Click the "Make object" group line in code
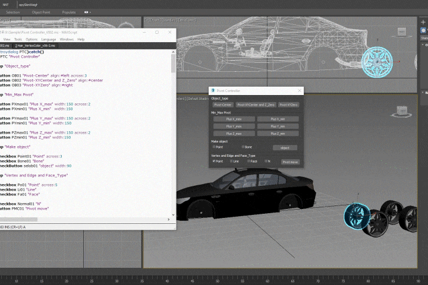The width and height of the screenshot is (428, 285). pyautogui.click(x=15, y=147)
